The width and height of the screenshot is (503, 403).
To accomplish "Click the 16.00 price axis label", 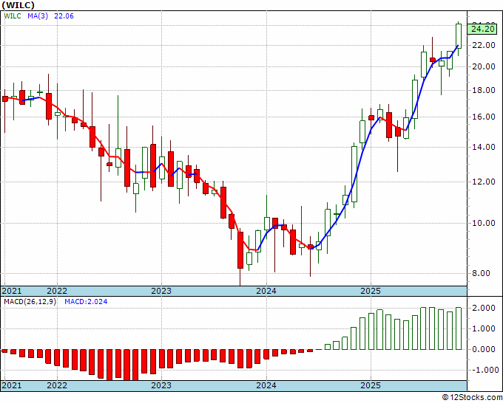I will [484, 117].
